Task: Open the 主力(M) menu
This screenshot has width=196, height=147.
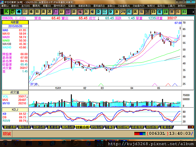Action: pos(25,6)
